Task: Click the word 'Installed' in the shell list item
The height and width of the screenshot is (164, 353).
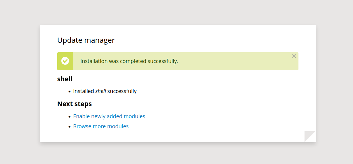Action: [83, 91]
